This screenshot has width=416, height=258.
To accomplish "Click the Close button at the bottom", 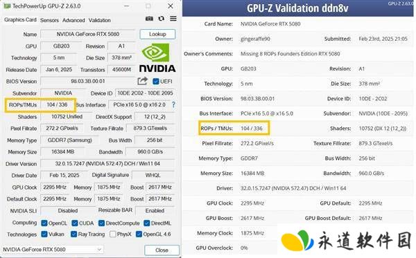I will [162, 250].
